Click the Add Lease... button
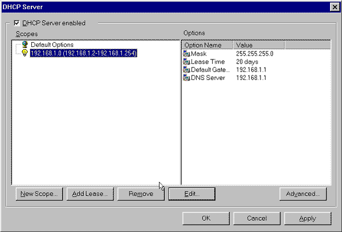342x232 pixels. 90,194
